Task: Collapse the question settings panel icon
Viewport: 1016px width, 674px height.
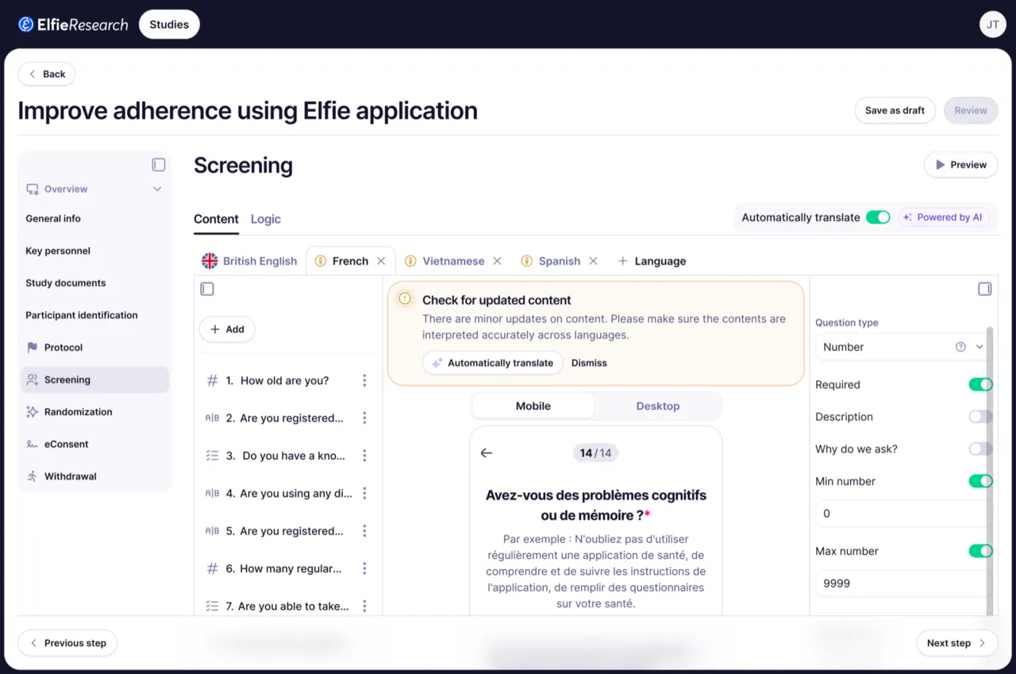Action: [x=985, y=289]
